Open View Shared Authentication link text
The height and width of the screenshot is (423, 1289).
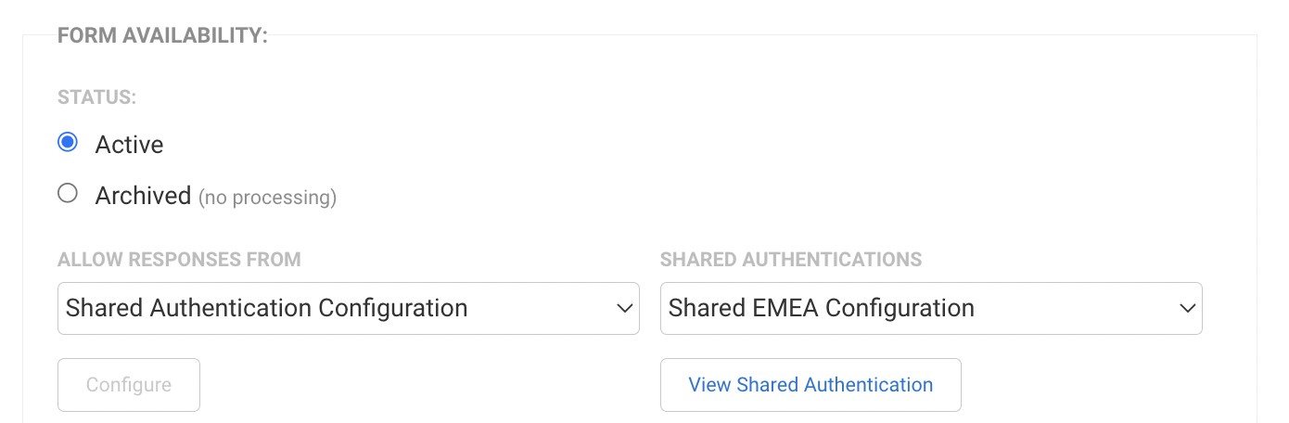click(x=810, y=385)
